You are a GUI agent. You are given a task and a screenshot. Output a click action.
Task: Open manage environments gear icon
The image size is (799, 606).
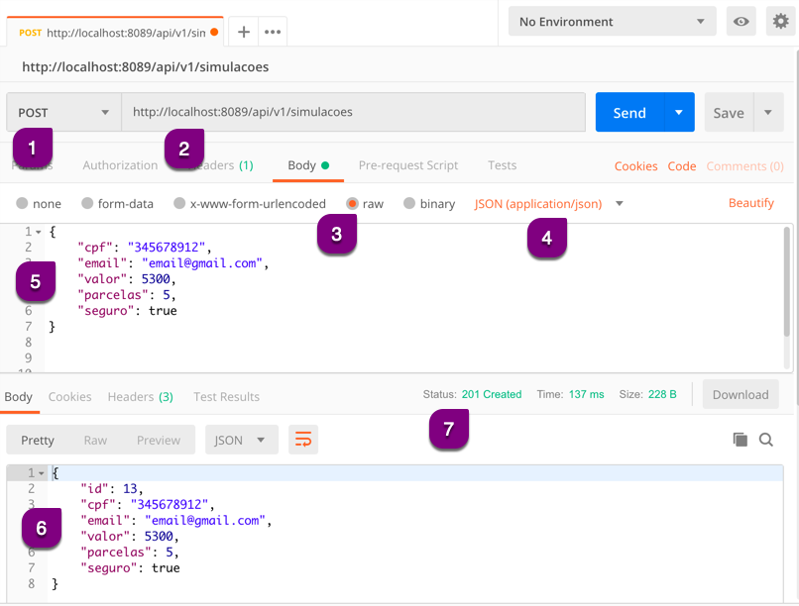(780, 22)
